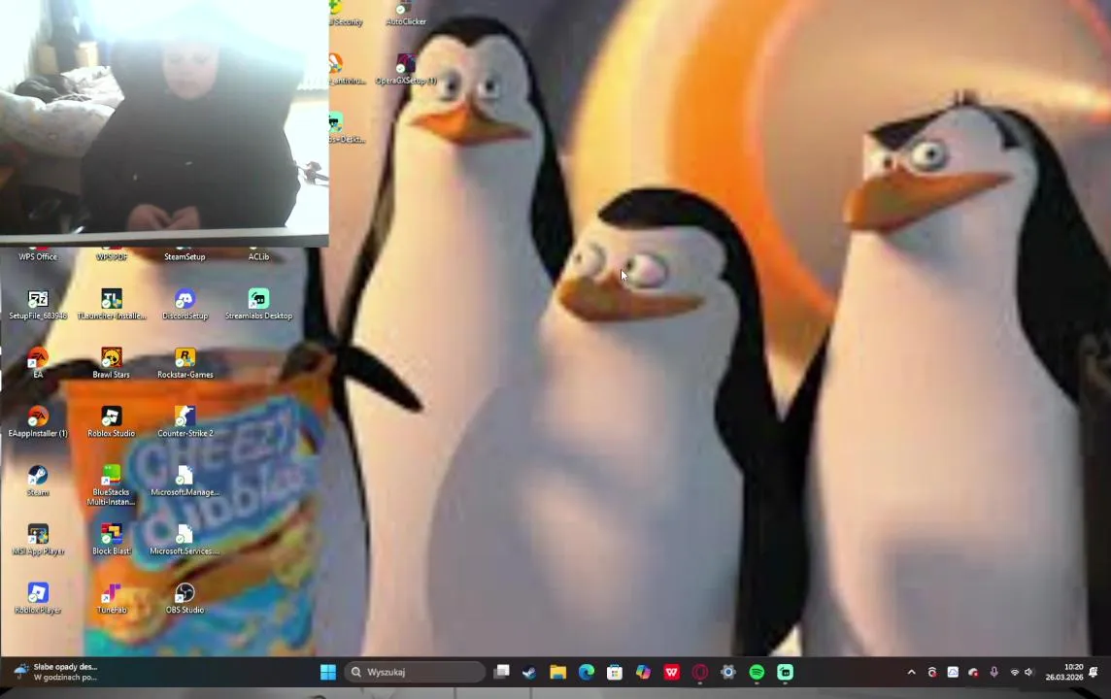Open the Block Blast! icon
Viewport: 1111px width, 699px height.
112,534
